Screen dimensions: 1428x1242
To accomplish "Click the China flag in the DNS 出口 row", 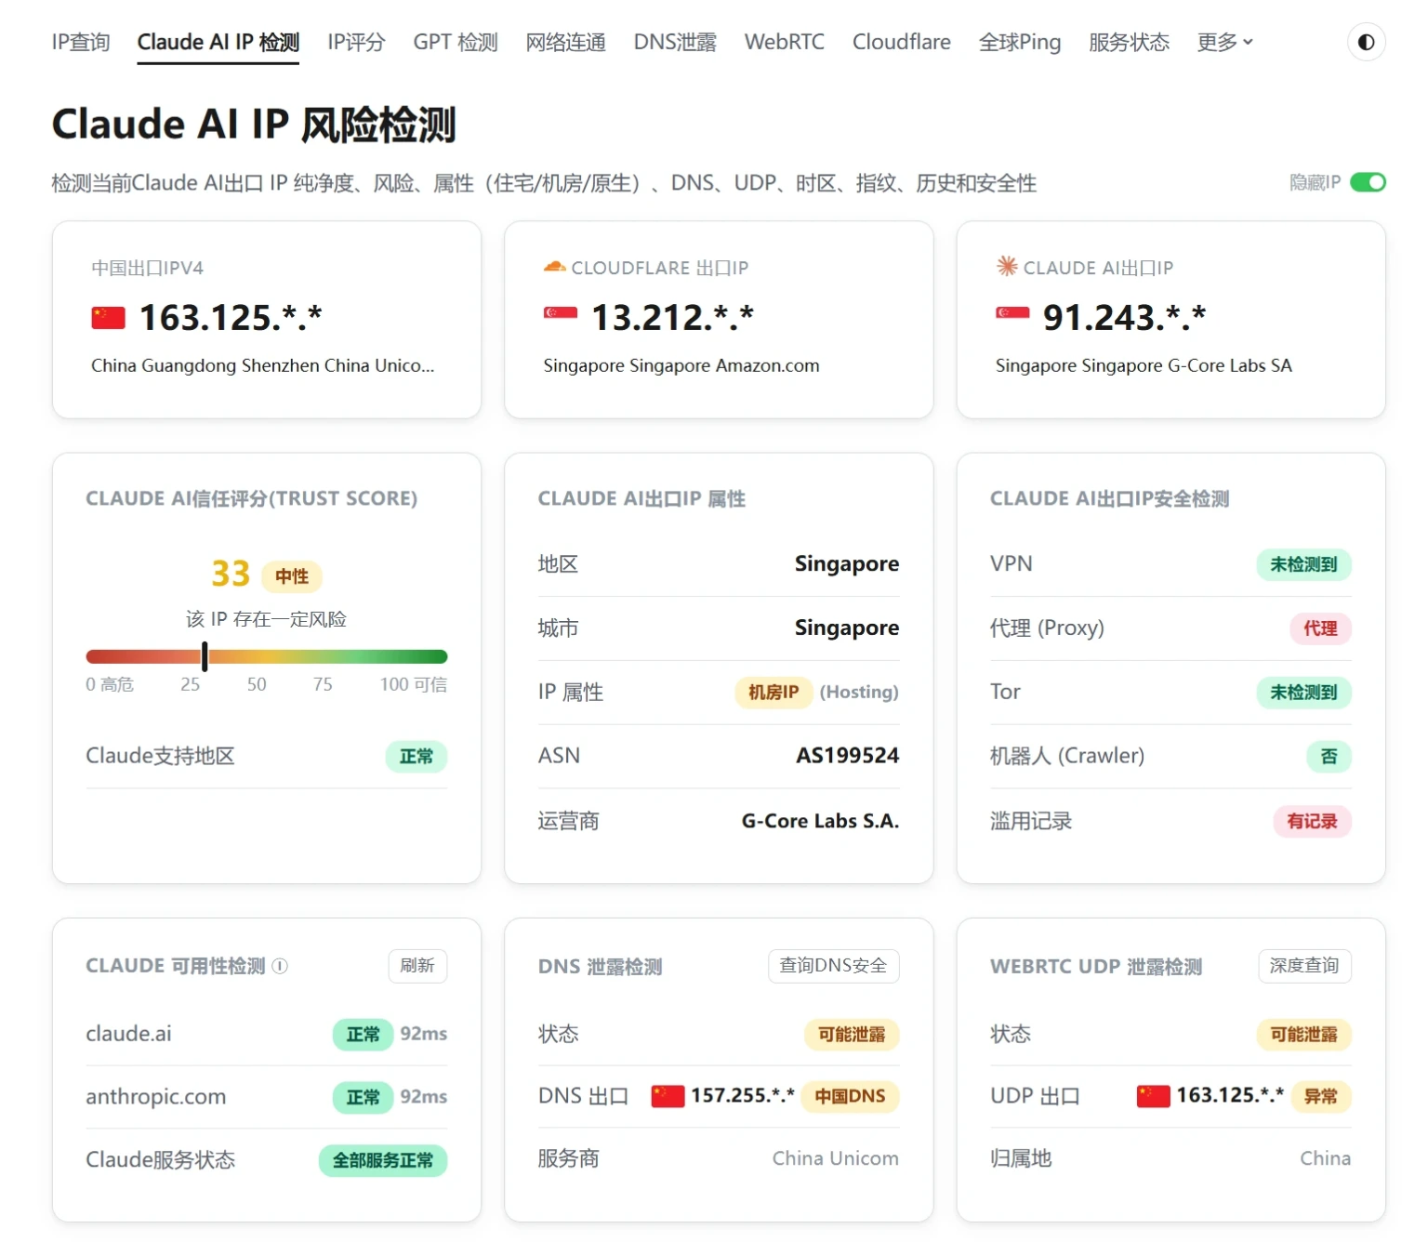I will coord(668,1096).
